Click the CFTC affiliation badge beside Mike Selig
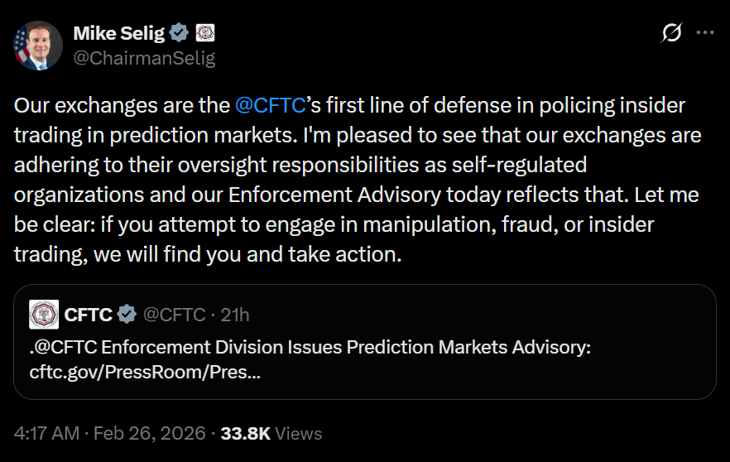The image size is (730, 462). click(x=204, y=33)
